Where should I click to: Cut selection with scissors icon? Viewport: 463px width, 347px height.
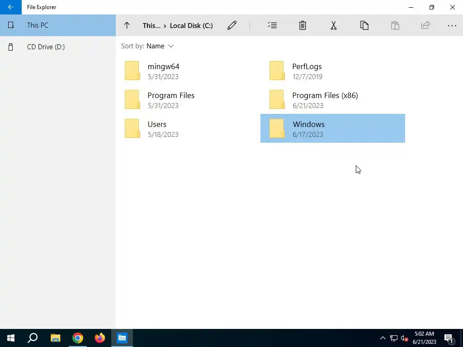(x=334, y=25)
